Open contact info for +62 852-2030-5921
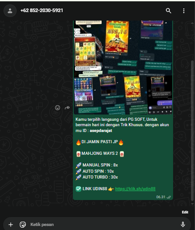Image resolution: width=195 pixels, height=230 pixels. [x=42, y=10]
